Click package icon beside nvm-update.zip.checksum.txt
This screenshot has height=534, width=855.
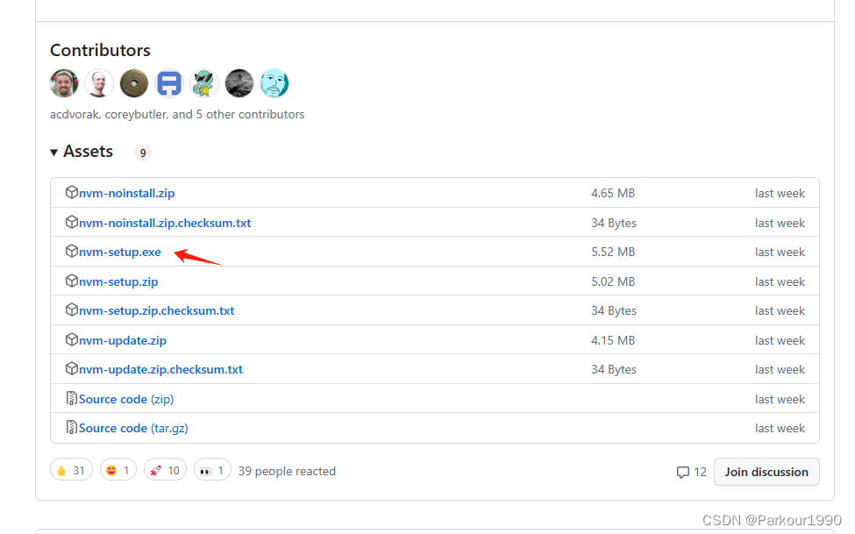71,368
